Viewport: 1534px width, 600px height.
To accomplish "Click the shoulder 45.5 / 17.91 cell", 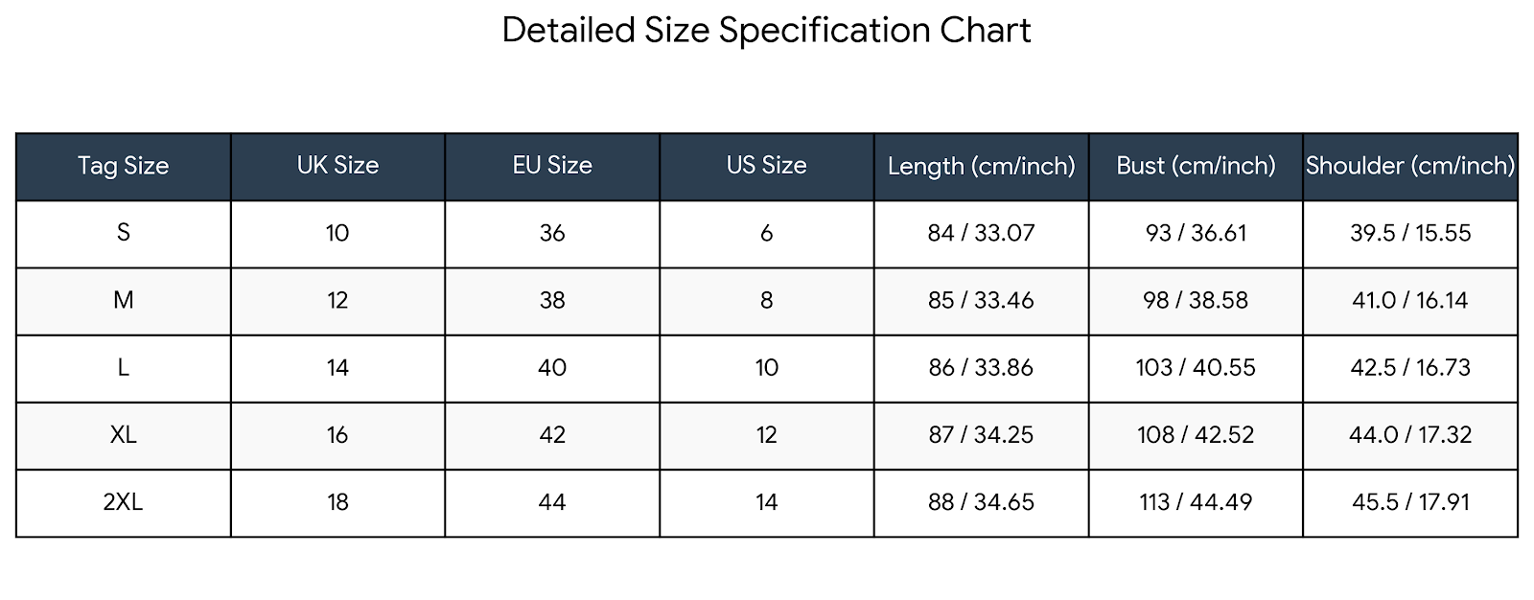I will click(x=1410, y=502).
